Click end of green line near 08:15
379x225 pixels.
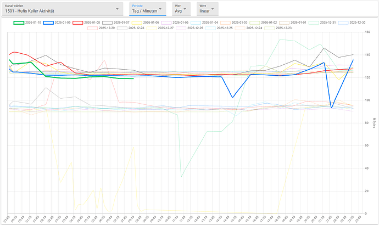coord(133,78)
